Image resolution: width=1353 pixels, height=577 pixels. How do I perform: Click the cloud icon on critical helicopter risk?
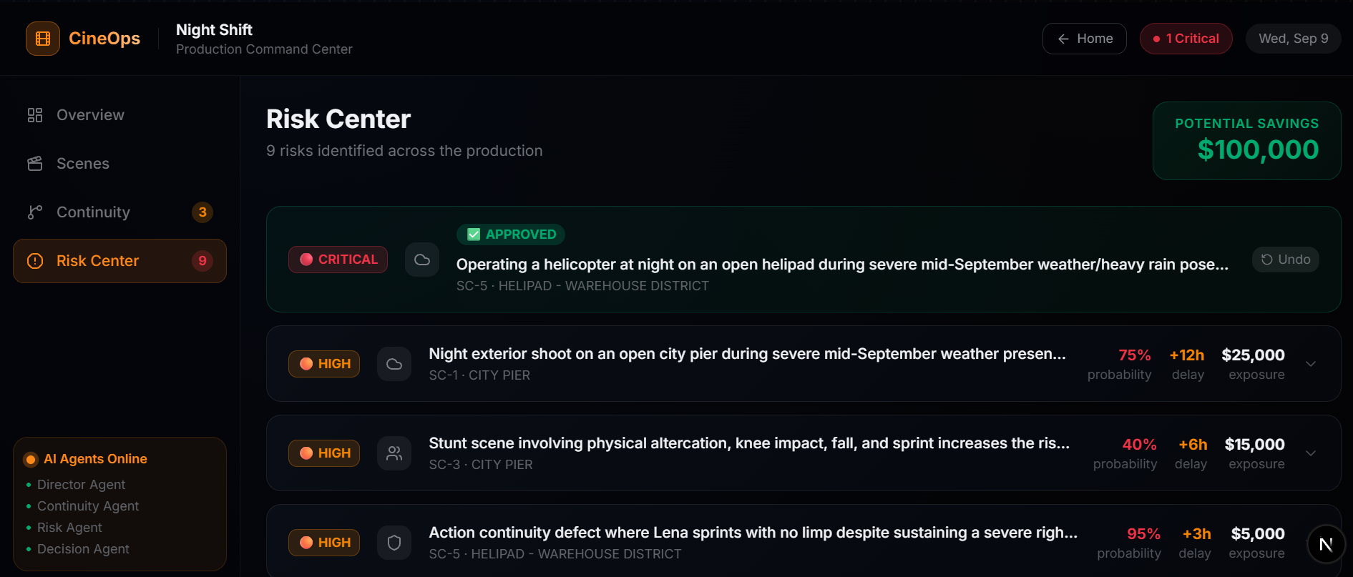point(422,260)
